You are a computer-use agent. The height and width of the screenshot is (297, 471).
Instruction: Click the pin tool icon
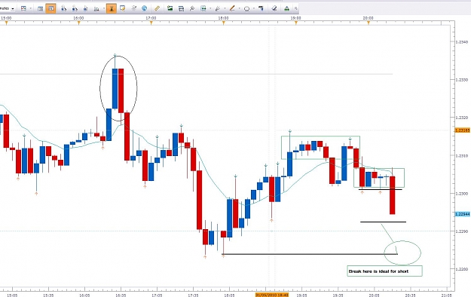coord(192,8)
